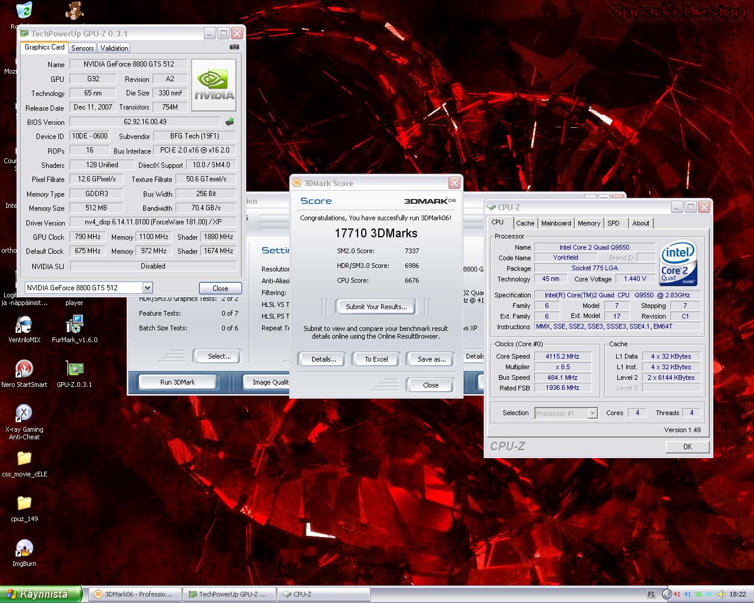Click the BIOS Version field 62.92.16.00.49
Image resolution: width=754 pixels, height=603 pixels.
click(x=145, y=122)
